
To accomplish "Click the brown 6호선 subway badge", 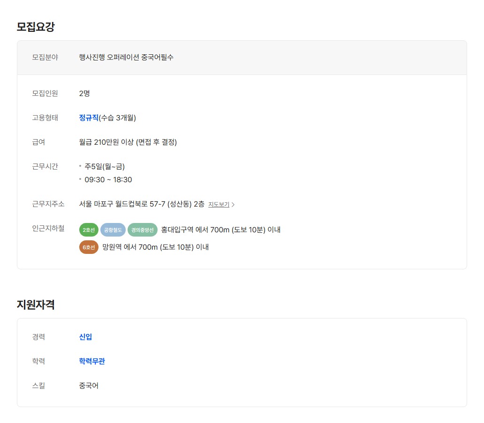I will [89, 247].
